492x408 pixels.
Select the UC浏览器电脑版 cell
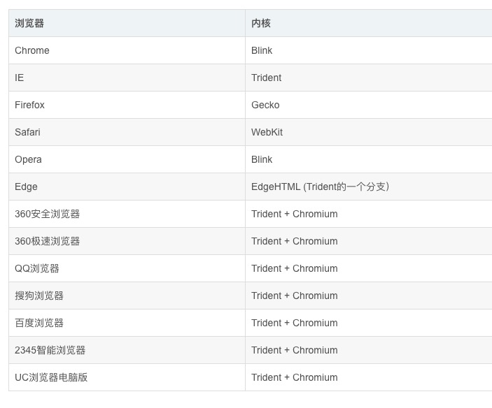point(51,377)
